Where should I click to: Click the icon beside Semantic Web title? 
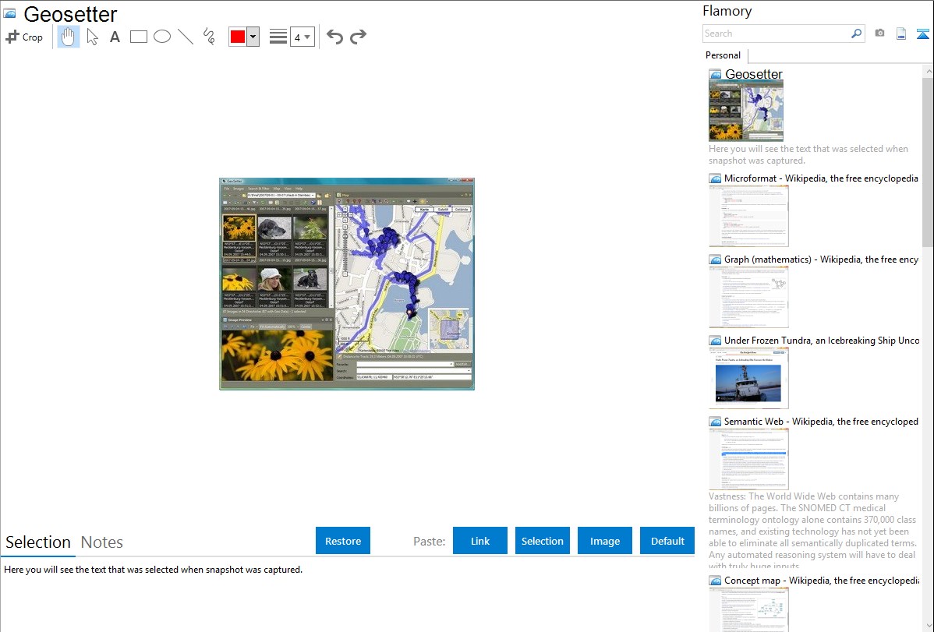tap(715, 421)
